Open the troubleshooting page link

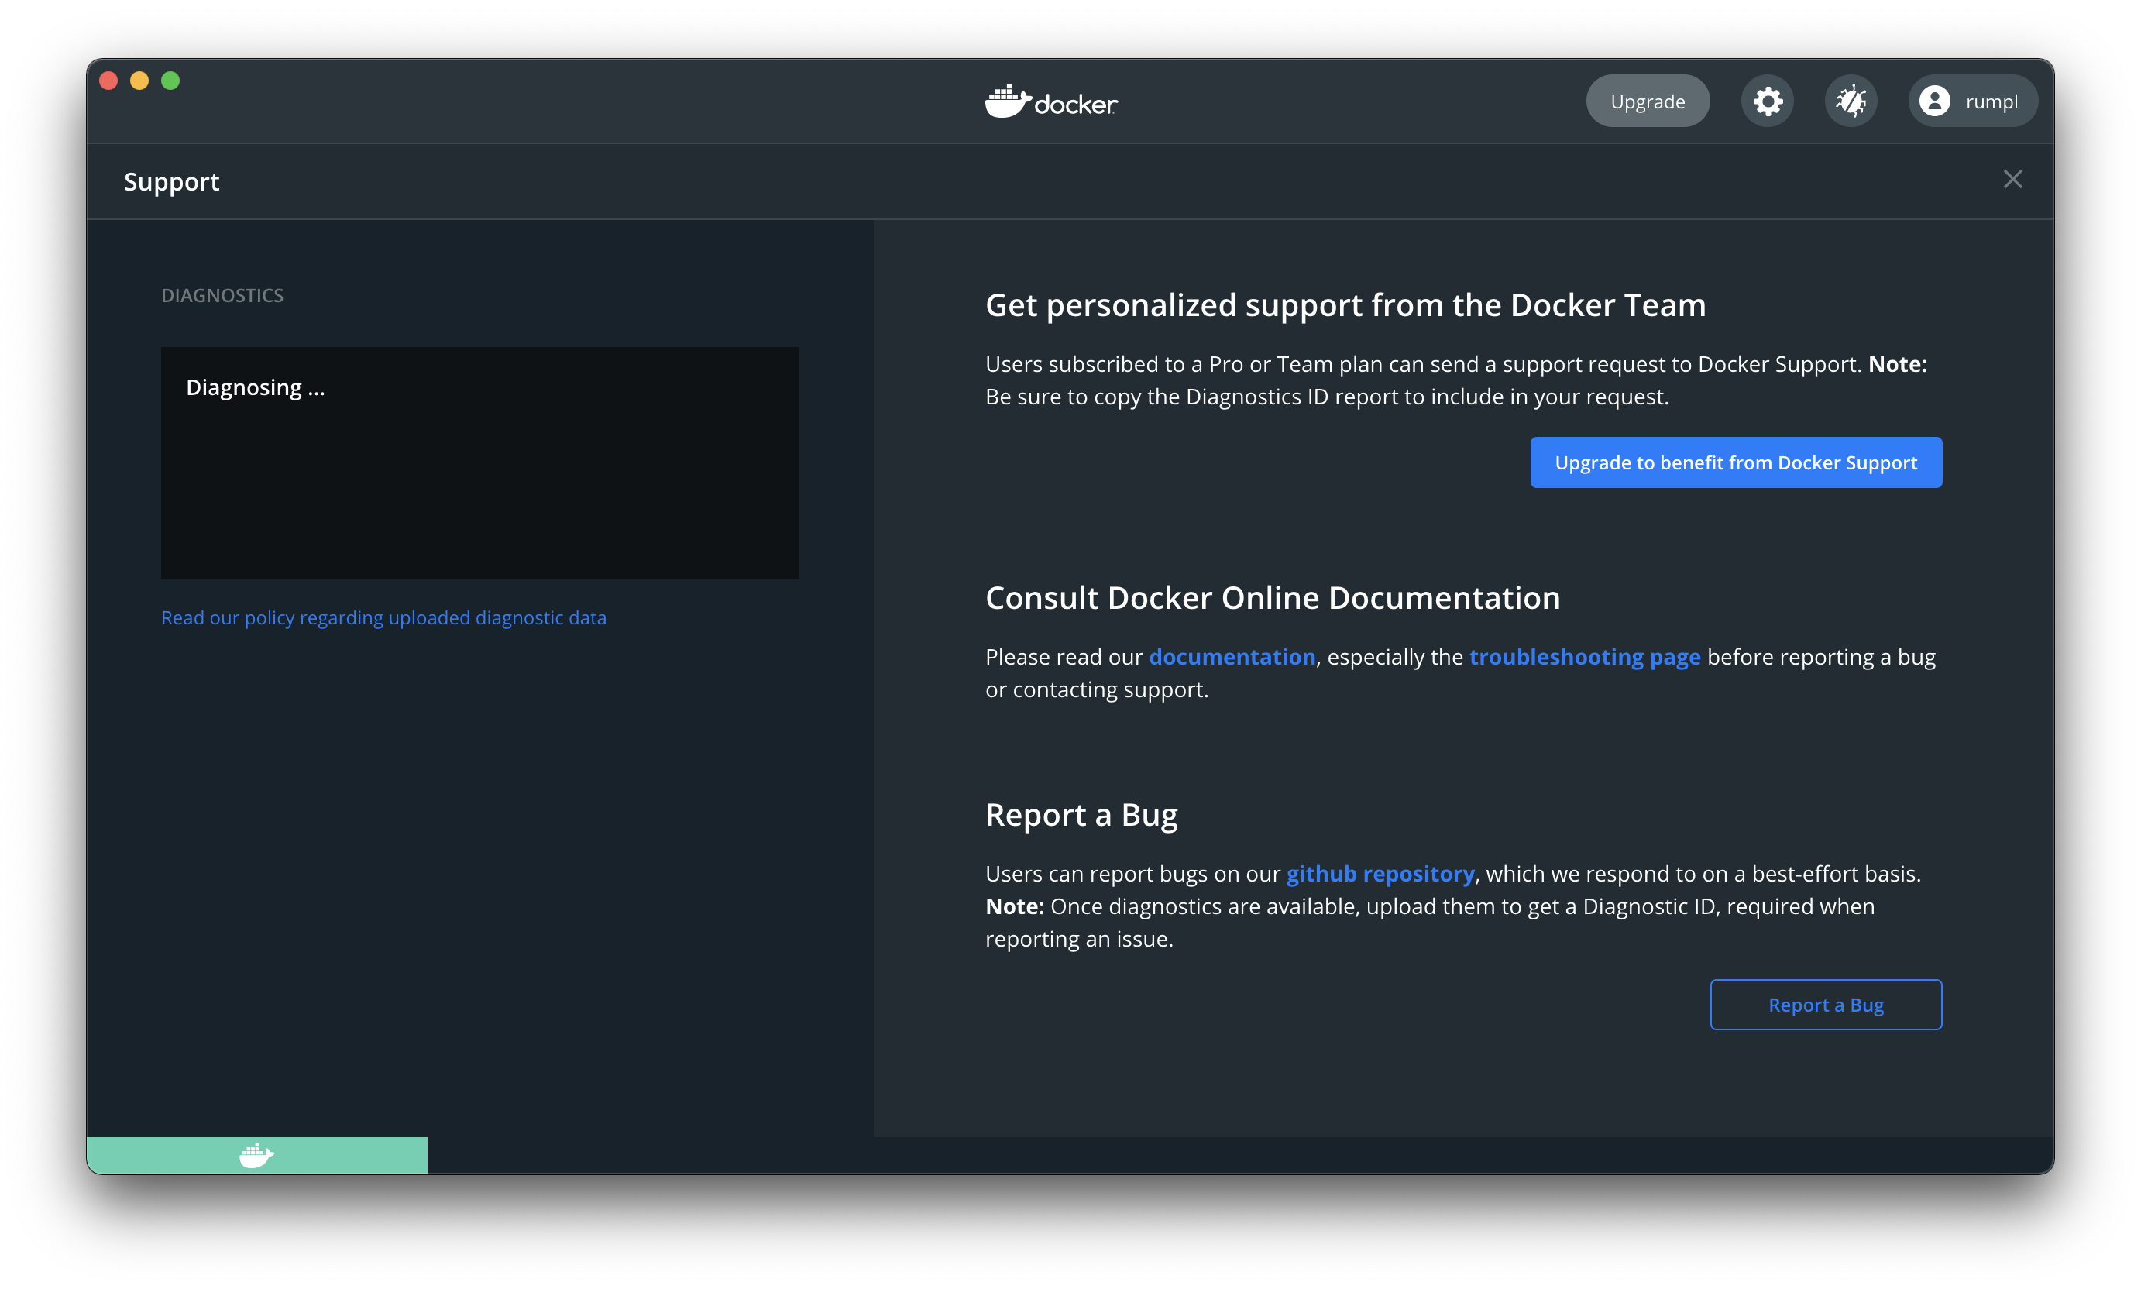[x=1584, y=658]
